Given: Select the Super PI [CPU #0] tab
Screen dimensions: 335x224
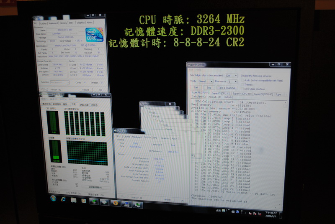Looking at the screenshot, I should [x=200, y=92].
